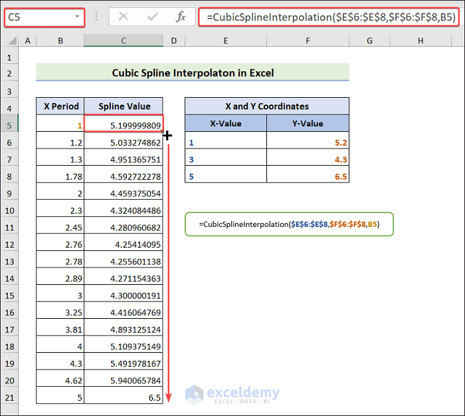Click the green-bordered formula text box
The image size is (465, 416).
(x=289, y=224)
